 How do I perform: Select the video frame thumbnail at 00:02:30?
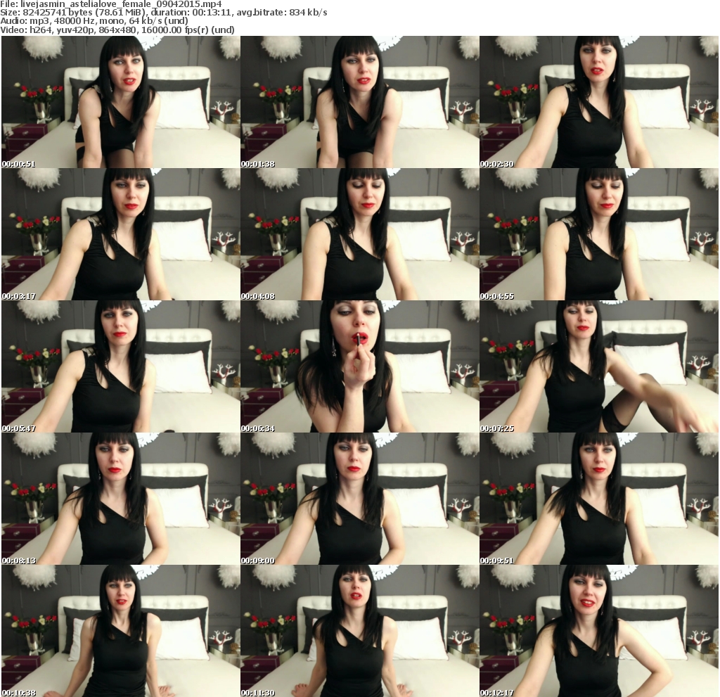pos(599,102)
